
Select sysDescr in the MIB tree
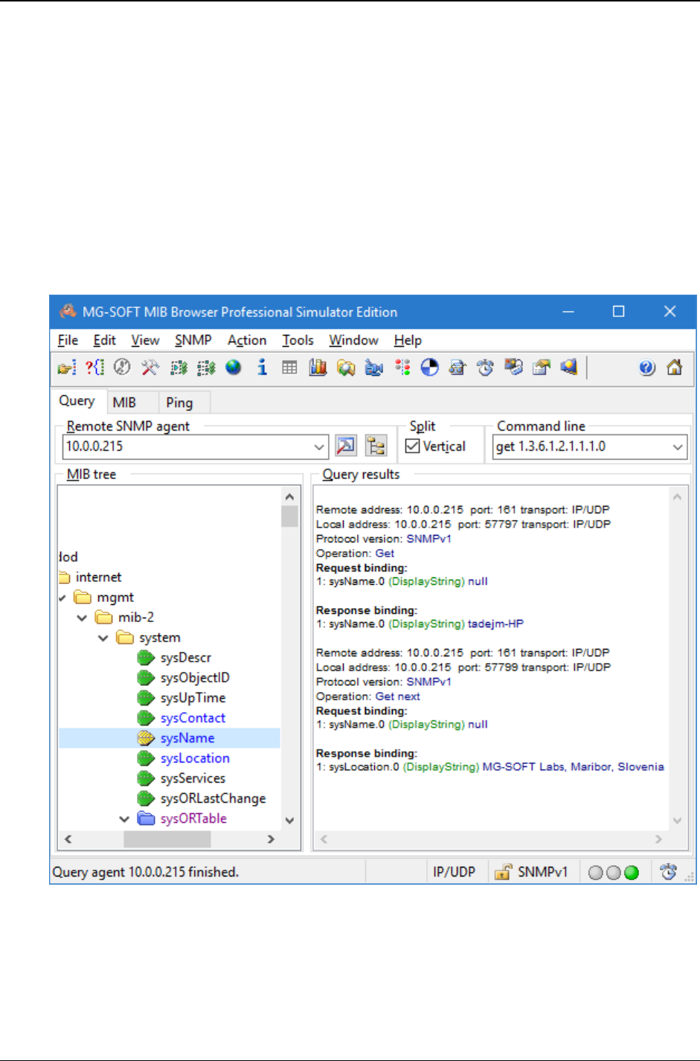point(186,658)
